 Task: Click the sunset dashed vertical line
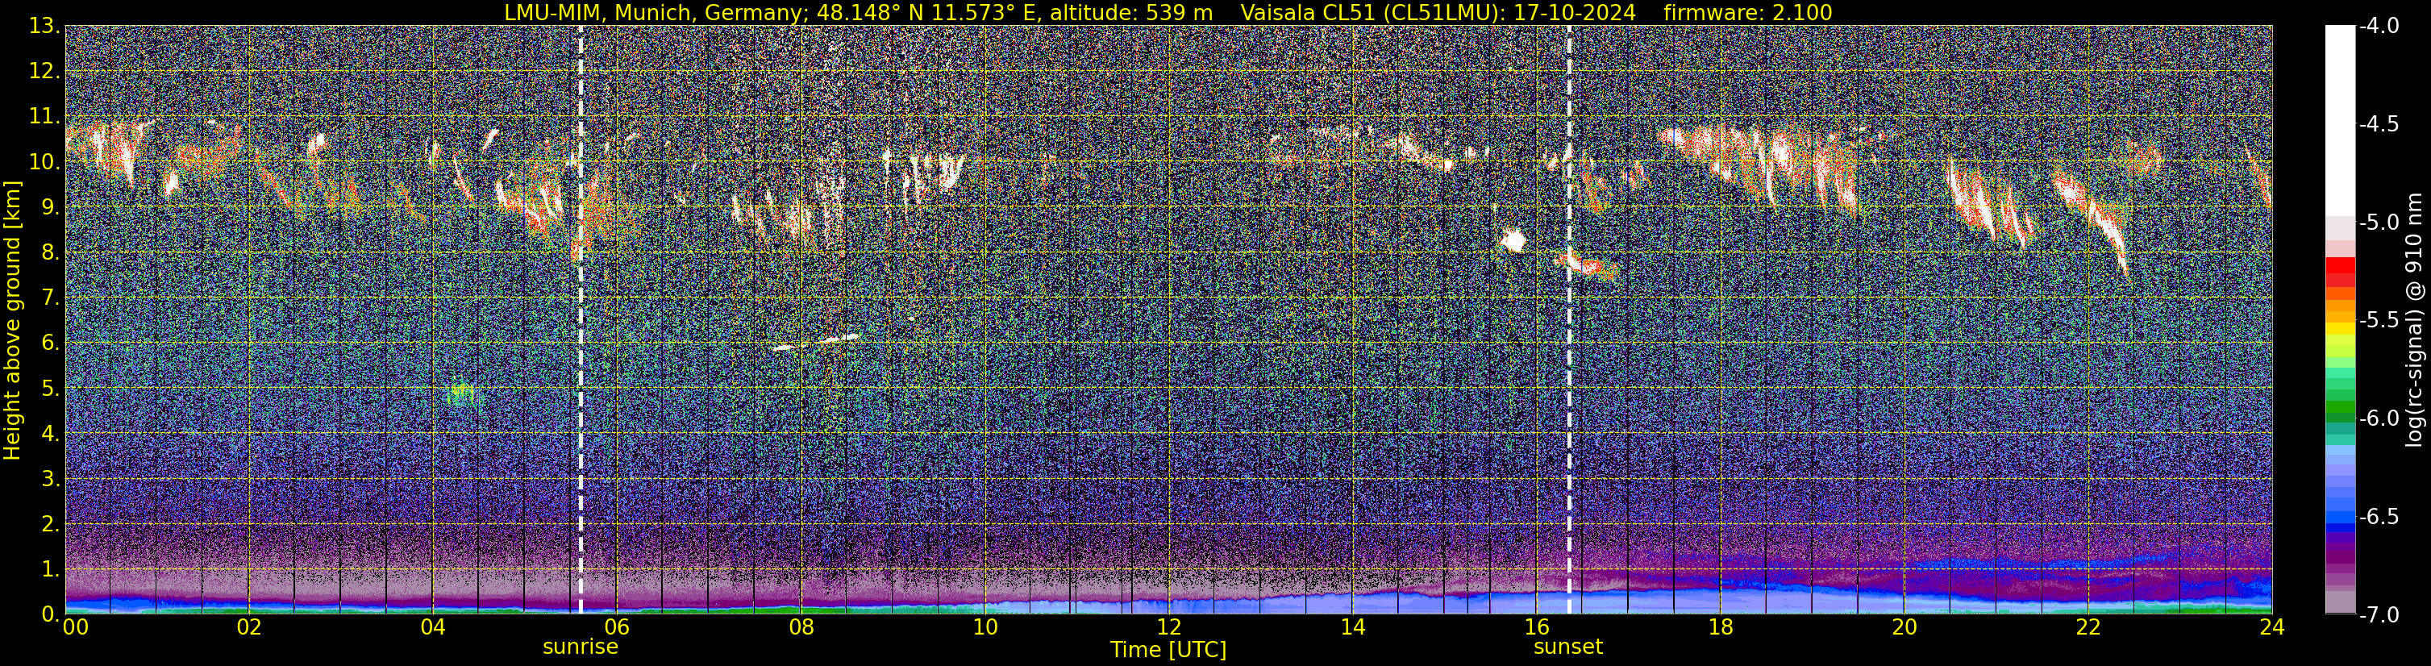(1569, 320)
